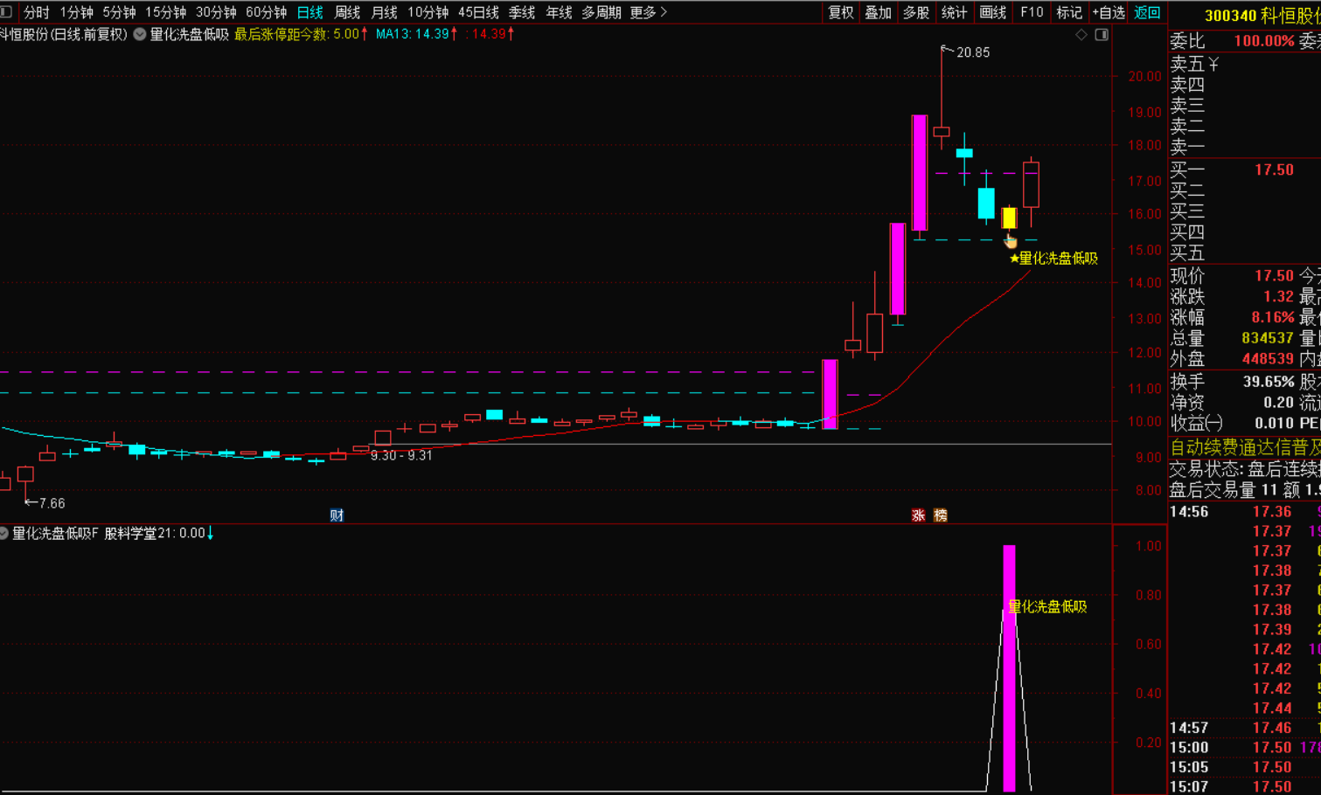Open the 更多 periods expander

(648, 12)
